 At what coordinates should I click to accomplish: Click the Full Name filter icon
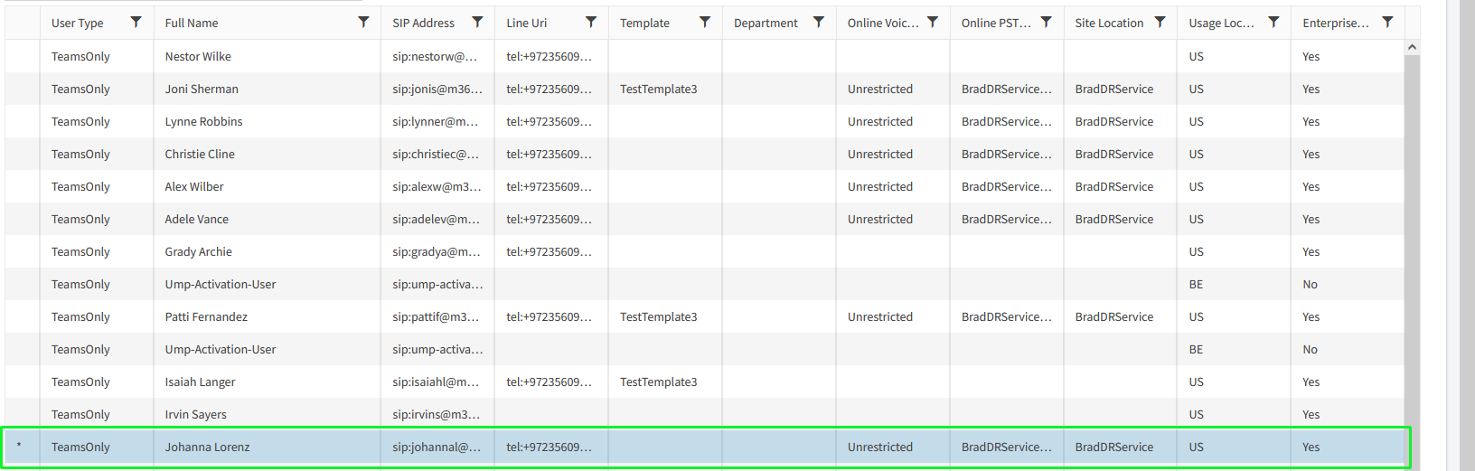coord(363,23)
